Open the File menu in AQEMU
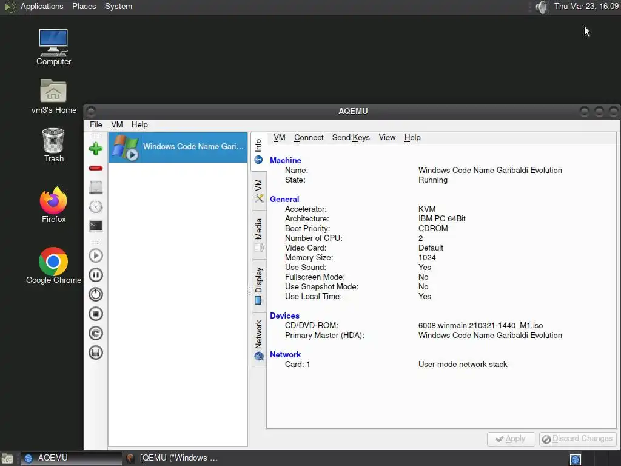621x466 pixels. (96, 125)
